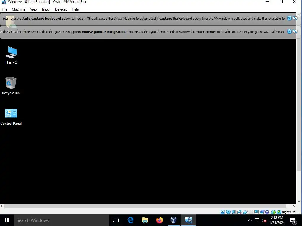Launch Firefox from the taskbar

pos(160,220)
